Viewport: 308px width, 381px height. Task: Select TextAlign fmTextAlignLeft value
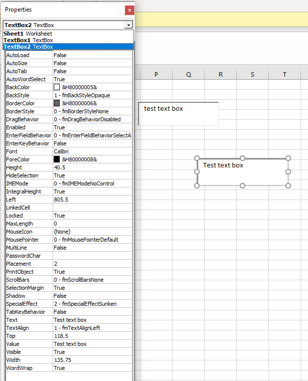click(x=92, y=328)
